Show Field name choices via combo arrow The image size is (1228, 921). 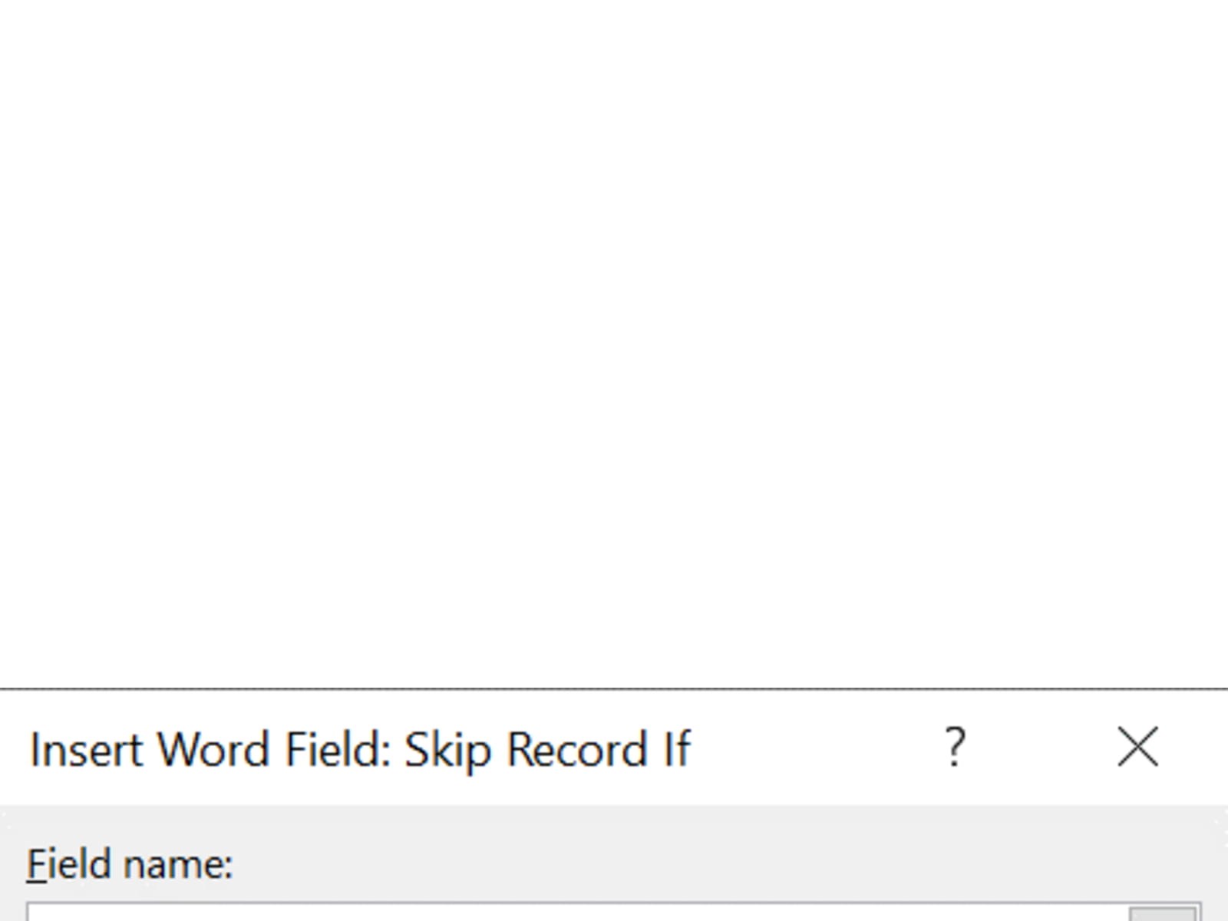(x=1164, y=913)
